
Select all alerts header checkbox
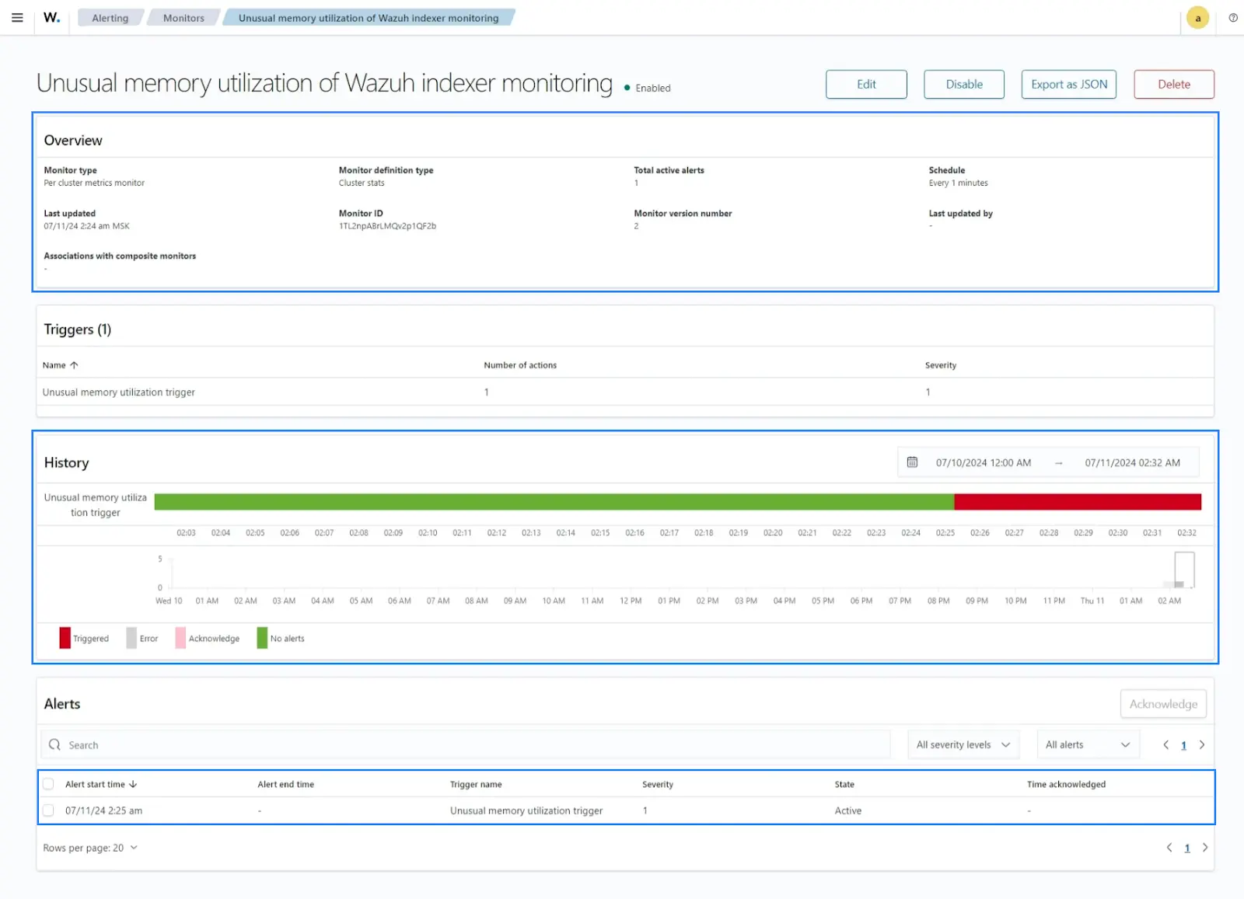[x=48, y=784]
